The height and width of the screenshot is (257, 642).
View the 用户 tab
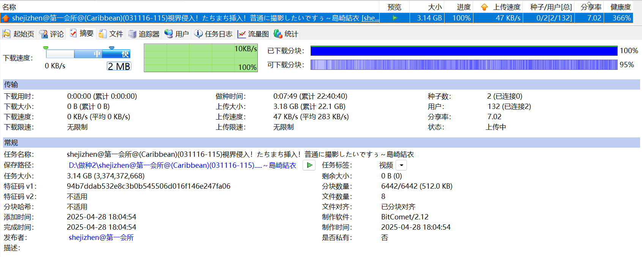pyautogui.click(x=177, y=34)
